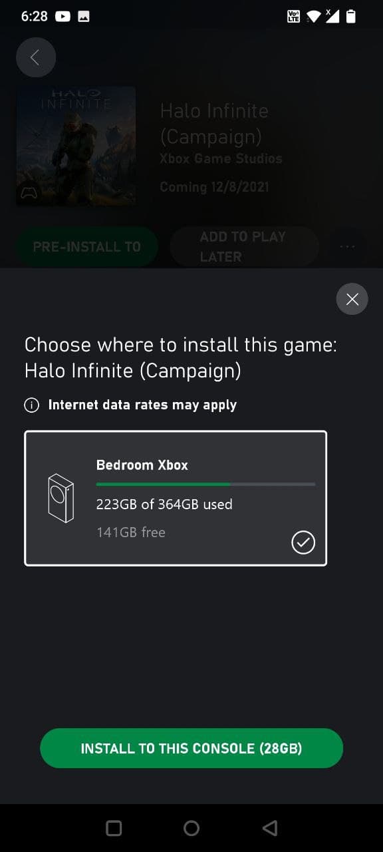Image resolution: width=383 pixels, height=852 pixels.
Task: Tap the back arrow at top
Action: [x=36, y=57]
